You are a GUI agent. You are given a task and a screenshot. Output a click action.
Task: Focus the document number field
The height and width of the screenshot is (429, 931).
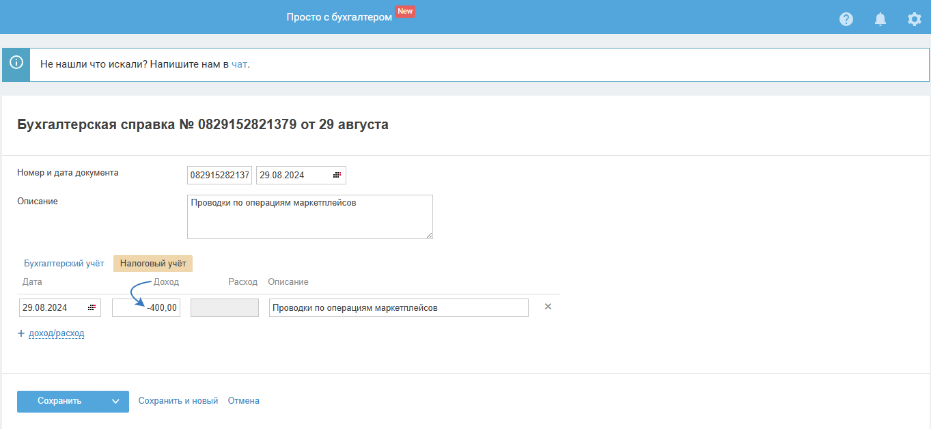(x=220, y=176)
